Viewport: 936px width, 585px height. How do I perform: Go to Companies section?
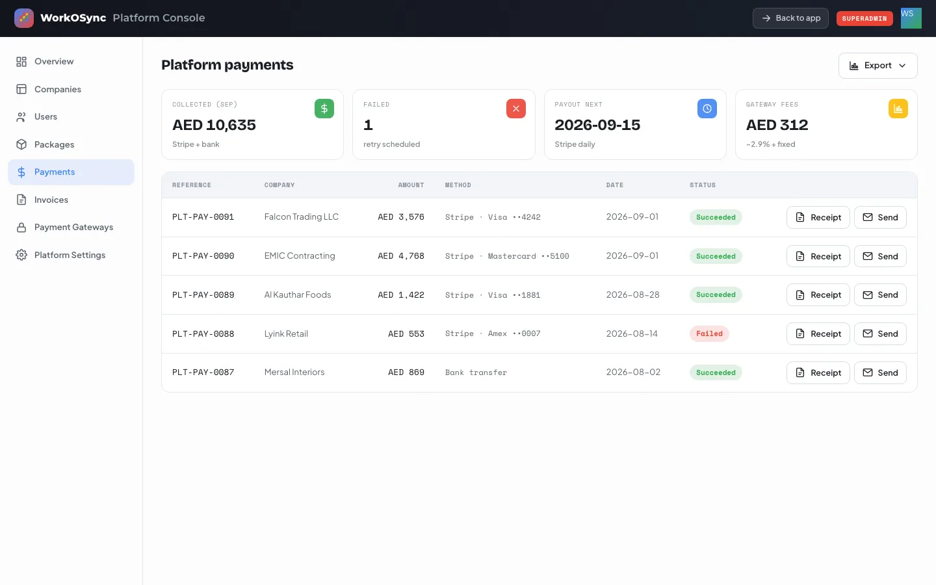tap(71, 89)
